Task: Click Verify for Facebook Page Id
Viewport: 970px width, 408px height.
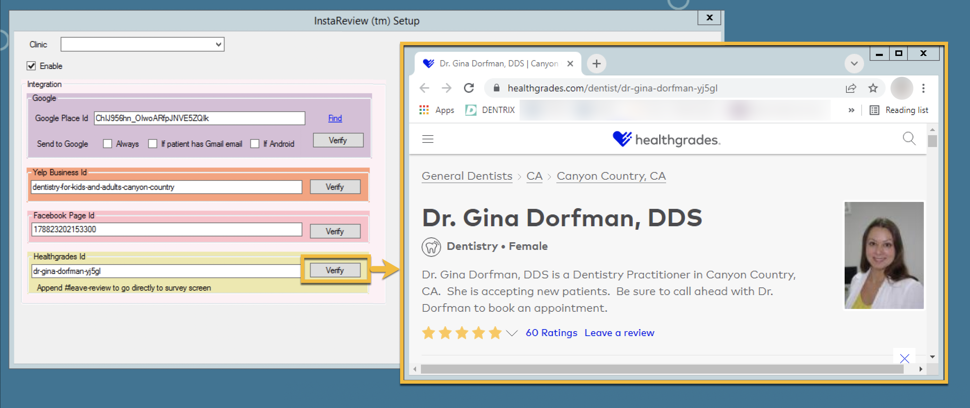Action: pyautogui.click(x=335, y=231)
